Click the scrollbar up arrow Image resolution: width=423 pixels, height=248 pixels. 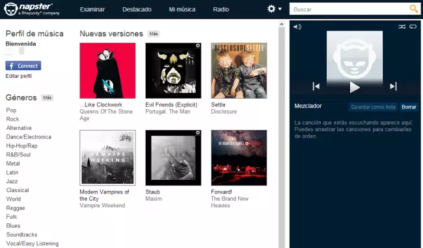[281, 24]
